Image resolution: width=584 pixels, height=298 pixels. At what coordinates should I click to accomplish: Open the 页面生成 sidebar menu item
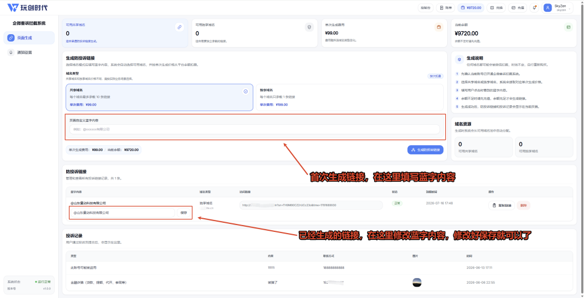(29, 38)
